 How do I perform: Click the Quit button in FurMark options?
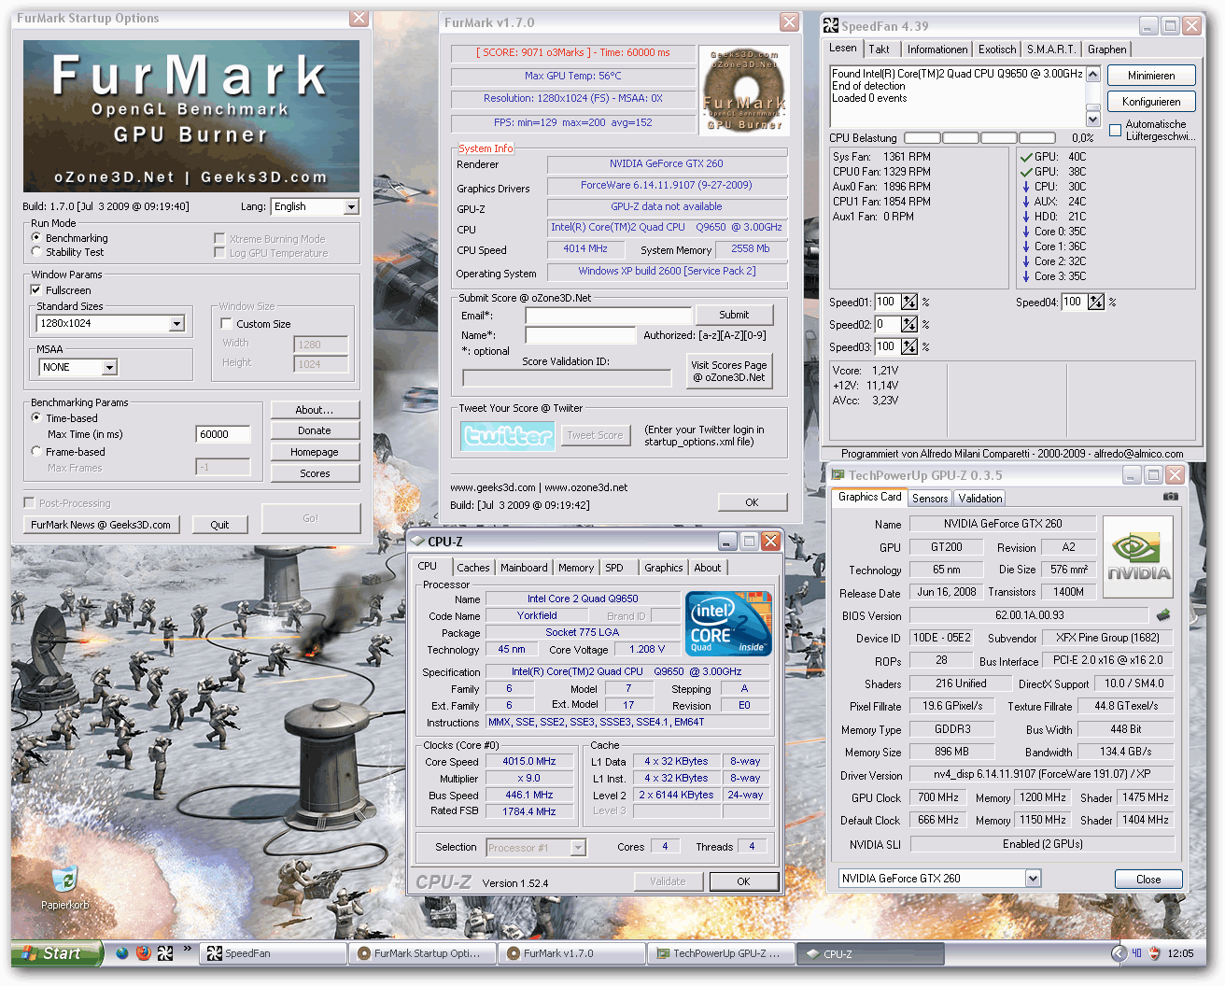coord(219,525)
